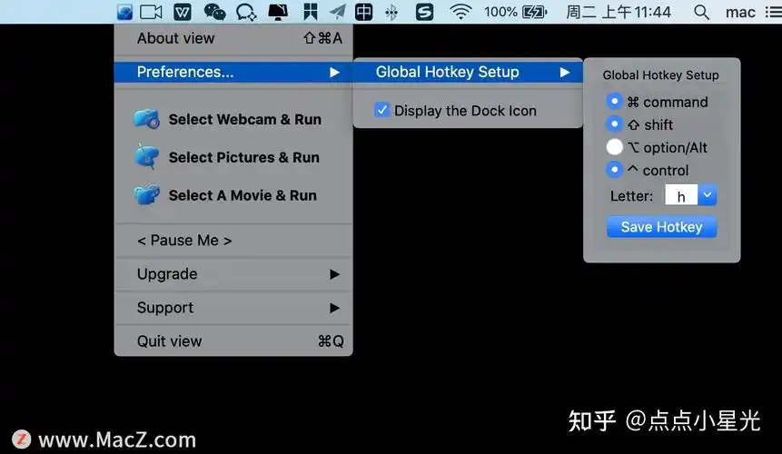Viewport: 782px width, 454px height.
Task: Open the view app menu bar icon
Action: (x=124, y=12)
